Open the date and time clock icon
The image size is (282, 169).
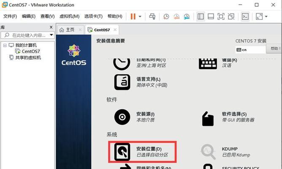pyautogui.click(x=122, y=64)
